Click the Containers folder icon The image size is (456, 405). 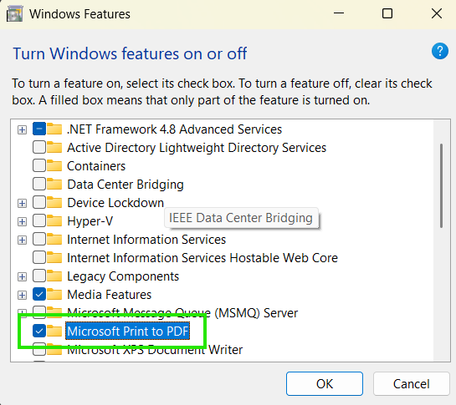point(54,166)
